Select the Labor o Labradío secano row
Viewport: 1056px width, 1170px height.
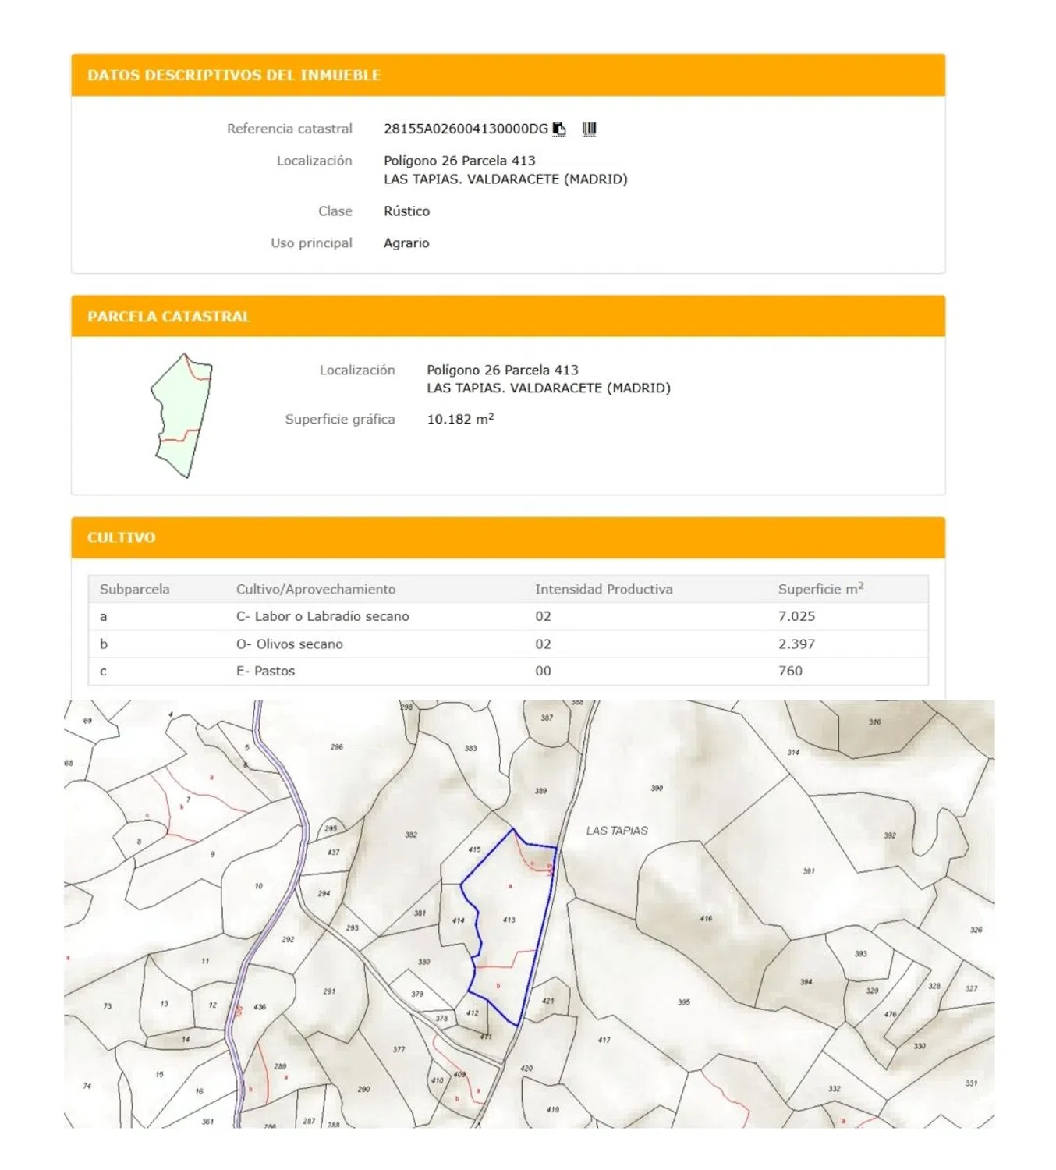[x=322, y=616]
